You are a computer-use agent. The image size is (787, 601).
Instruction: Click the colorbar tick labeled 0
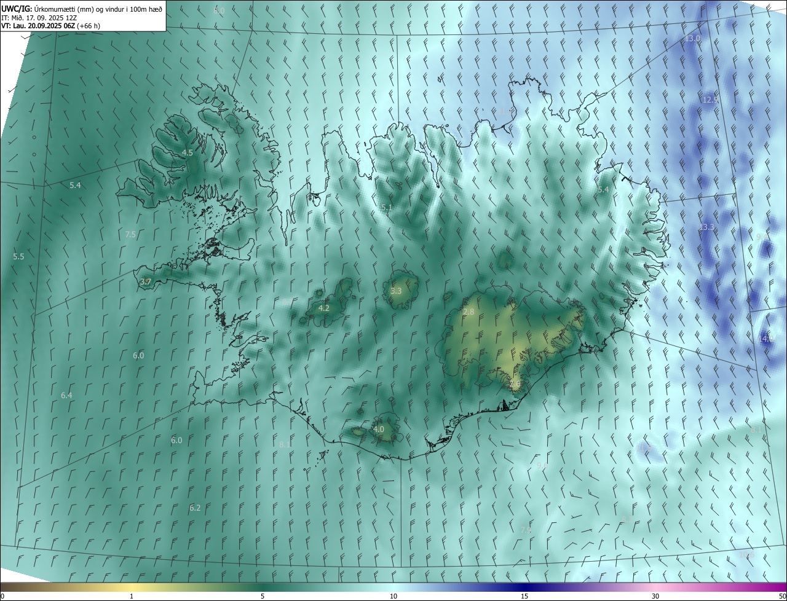pyautogui.click(x=2, y=596)
